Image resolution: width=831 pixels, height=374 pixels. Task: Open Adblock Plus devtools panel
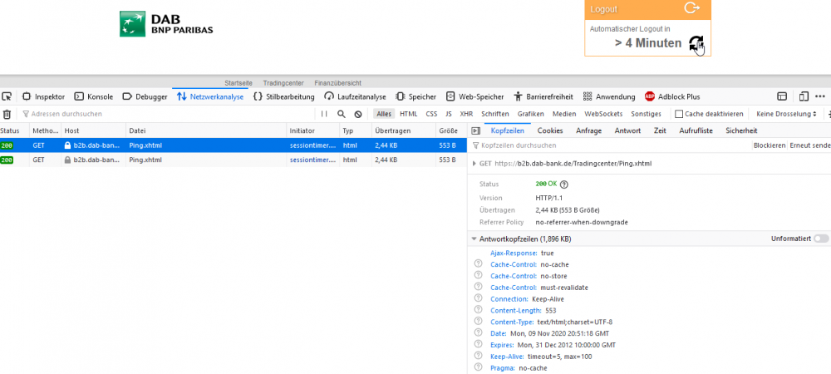[672, 96]
